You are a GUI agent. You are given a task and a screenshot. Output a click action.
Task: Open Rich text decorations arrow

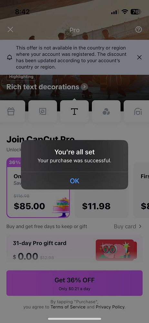(84, 87)
